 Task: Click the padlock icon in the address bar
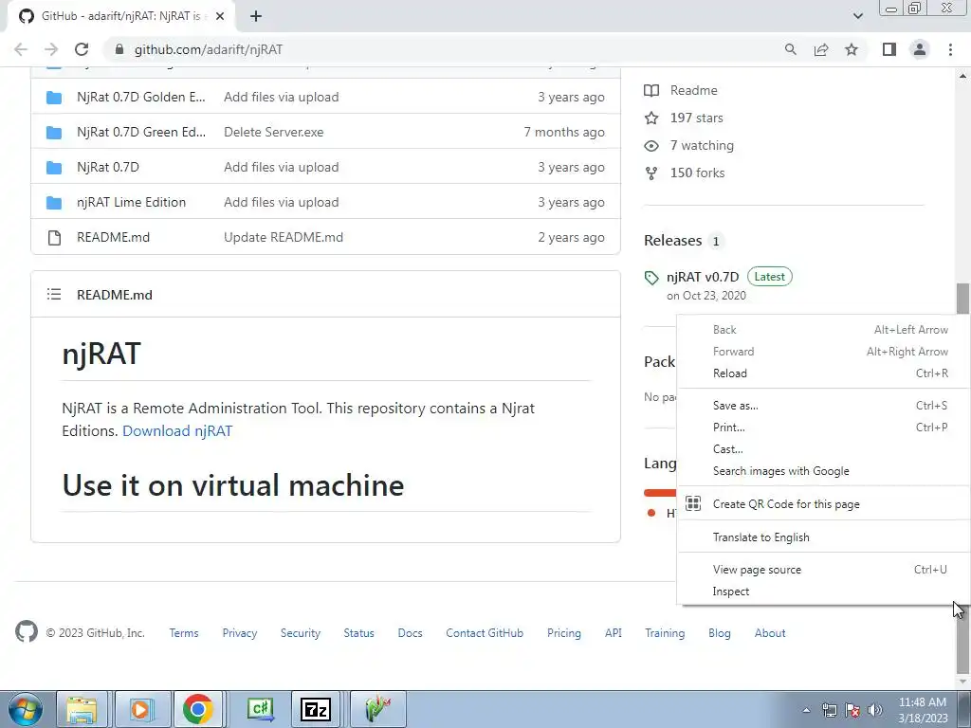click(x=119, y=49)
